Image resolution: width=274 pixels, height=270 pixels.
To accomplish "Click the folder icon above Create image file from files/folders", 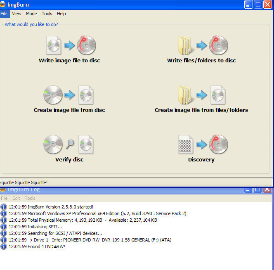I will 185,95.
